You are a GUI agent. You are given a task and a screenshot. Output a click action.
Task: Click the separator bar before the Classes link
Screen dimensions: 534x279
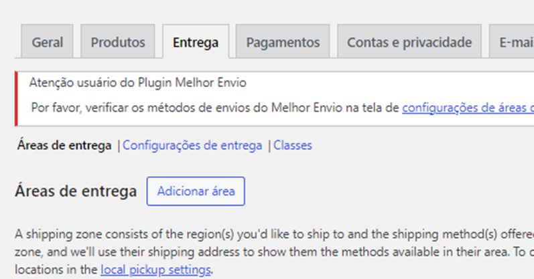click(x=269, y=145)
